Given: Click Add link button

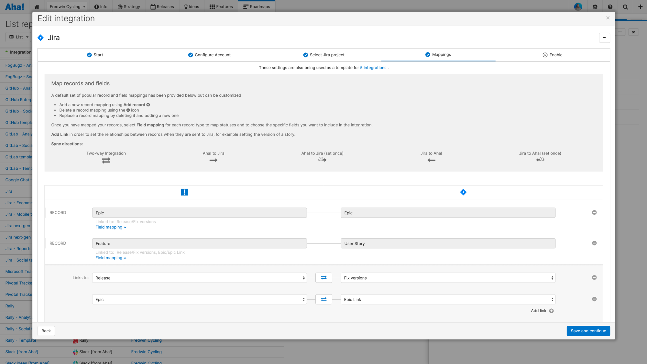Looking at the screenshot, I should click(x=542, y=310).
